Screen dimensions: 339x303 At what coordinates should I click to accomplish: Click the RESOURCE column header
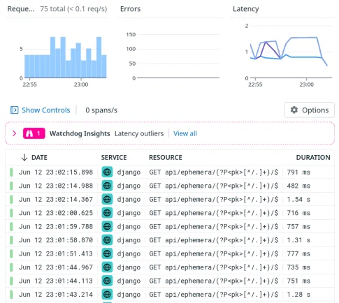pyautogui.click(x=166, y=158)
